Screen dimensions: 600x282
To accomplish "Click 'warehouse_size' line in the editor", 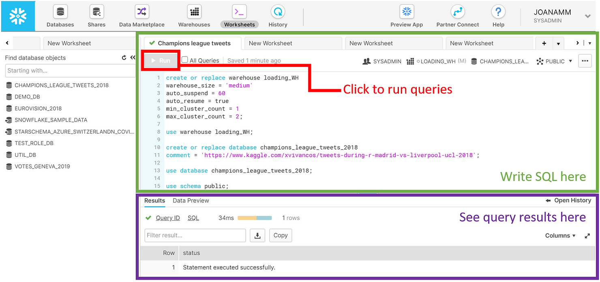I will pyautogui.click(x=209, y=85).
